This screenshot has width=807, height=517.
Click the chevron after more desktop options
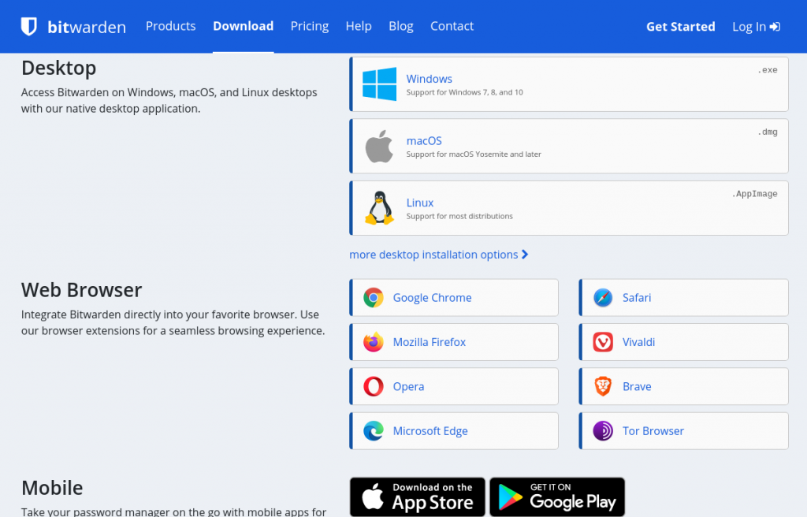click(524, 255)
